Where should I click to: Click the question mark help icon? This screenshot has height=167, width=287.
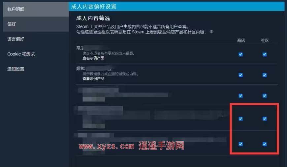[x=211, y=32]
